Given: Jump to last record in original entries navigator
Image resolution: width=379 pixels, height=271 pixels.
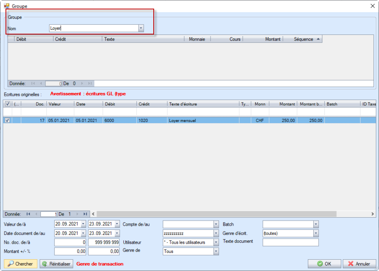Looking at the screenshot, I should (85, 214).
